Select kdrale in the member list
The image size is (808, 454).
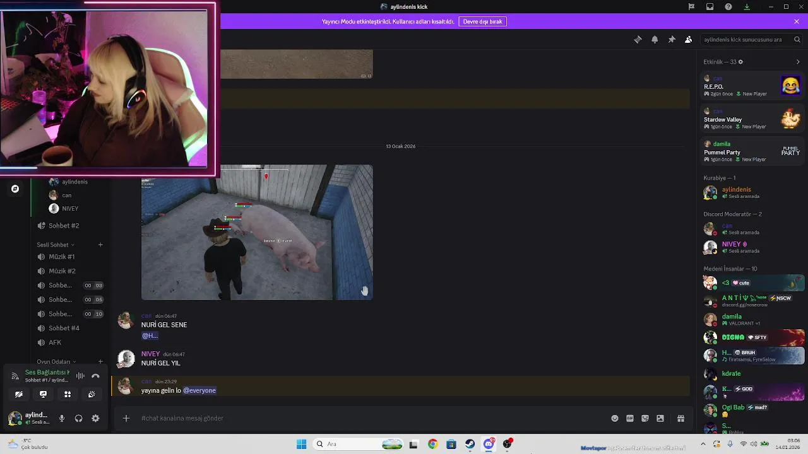(x=752, y=374)
